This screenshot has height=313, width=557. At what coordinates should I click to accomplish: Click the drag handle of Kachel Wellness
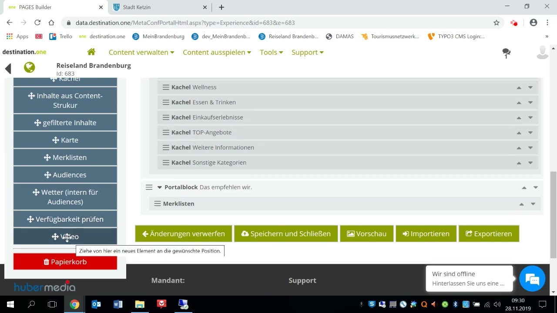click(166, 87)
